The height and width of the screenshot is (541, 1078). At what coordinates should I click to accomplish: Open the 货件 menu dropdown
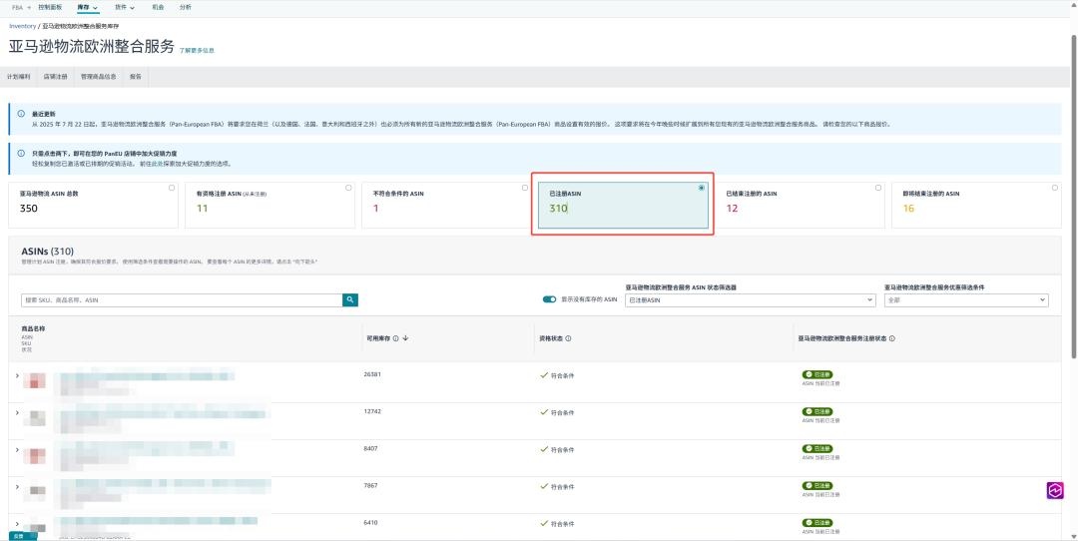click(125, 8)
